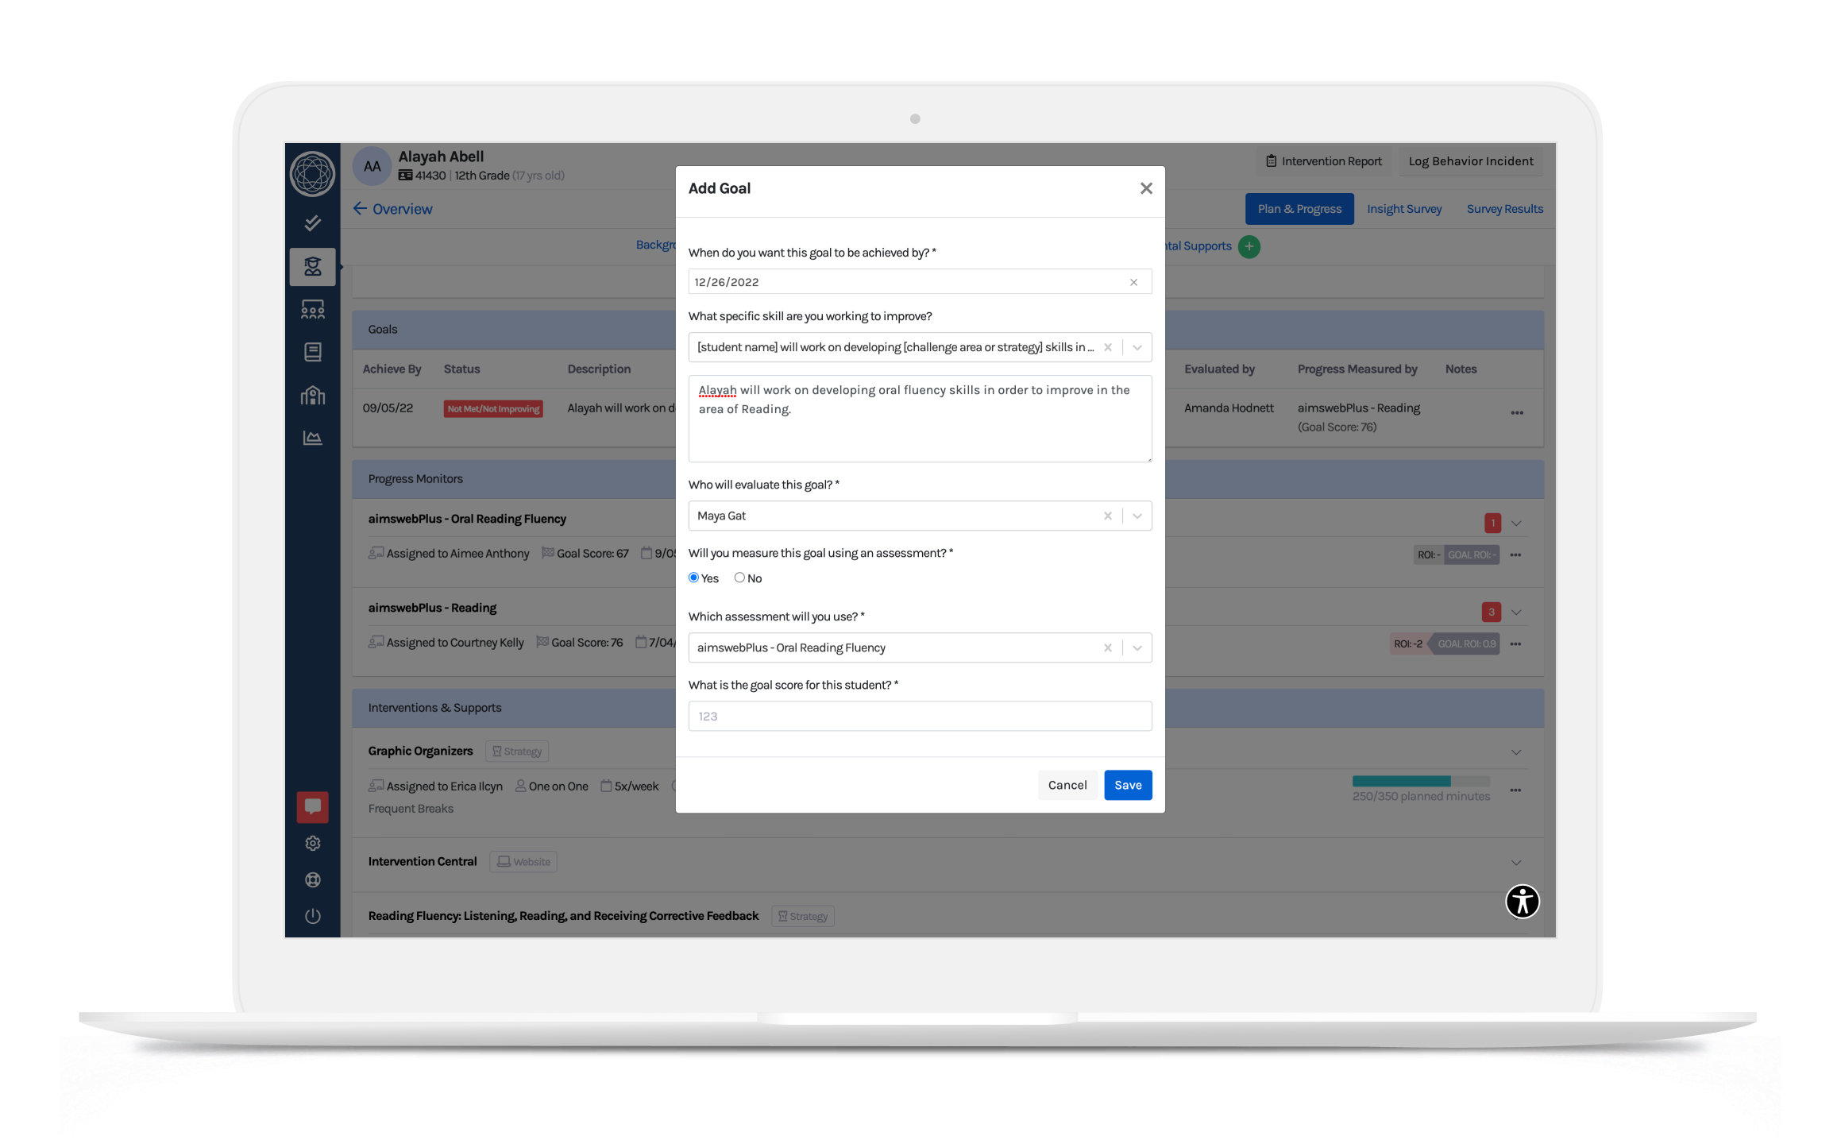Click the Plan & Progress tab
The height and width of the screenshot is (1140, 1841).
(1299, 208)
